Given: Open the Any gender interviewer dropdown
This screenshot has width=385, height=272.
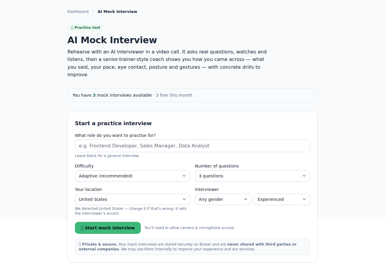Looking at the screenshot, I should pyautogui.click(x=223, y=199).
